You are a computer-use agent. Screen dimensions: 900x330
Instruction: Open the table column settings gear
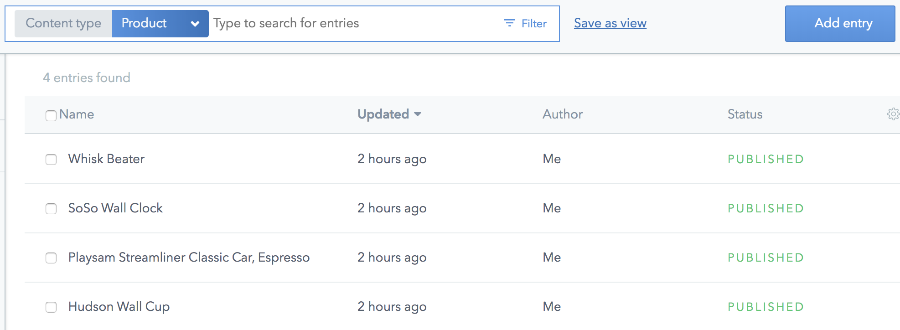point(893,114)
